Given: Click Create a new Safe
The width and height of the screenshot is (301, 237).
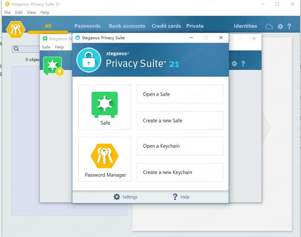Looking at the screenshot, I should (x=180, y=120).
